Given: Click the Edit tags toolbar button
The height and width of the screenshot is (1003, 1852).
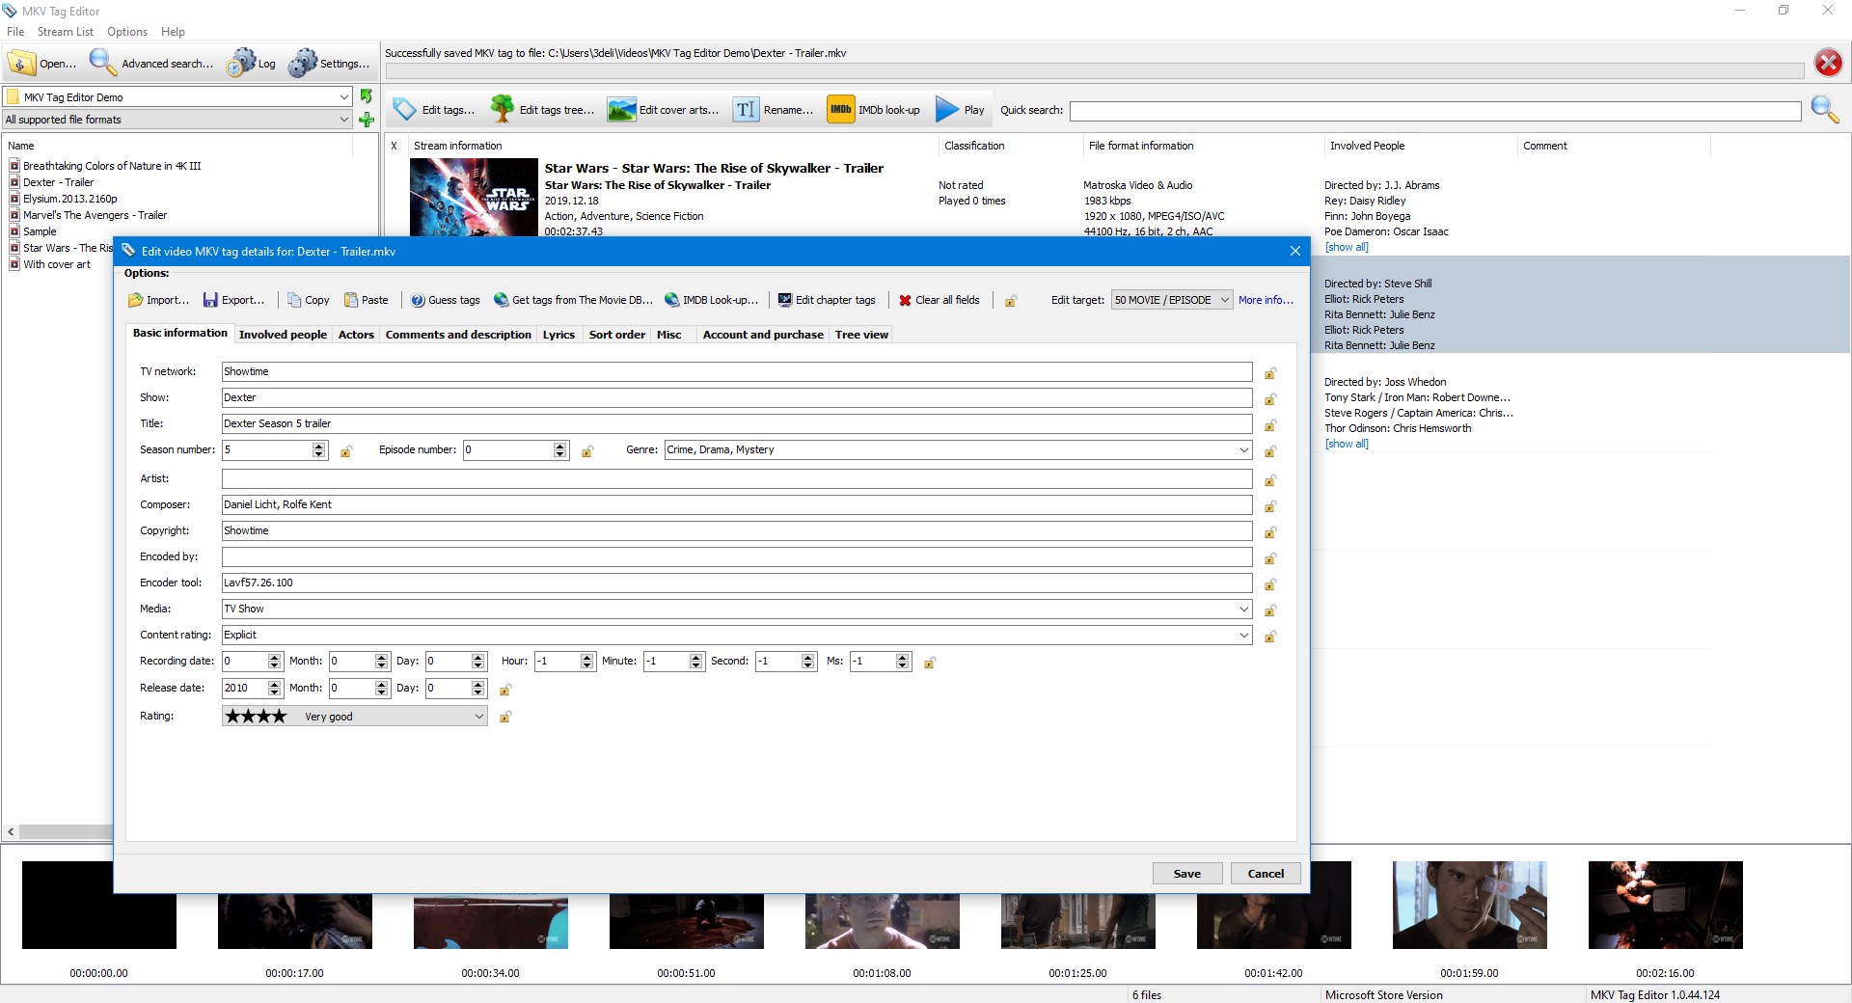Looking at the screenshot, I should click(x=434, y=110).
